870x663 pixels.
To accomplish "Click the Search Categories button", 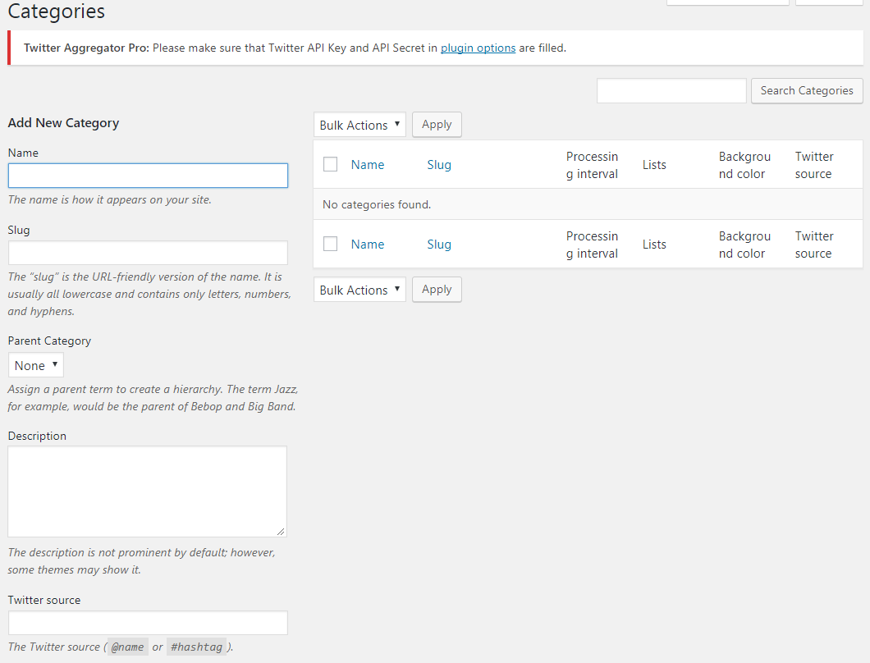I will click(806, 91).
